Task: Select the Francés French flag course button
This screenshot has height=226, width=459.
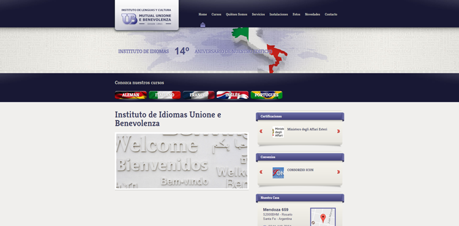Action: click(x=198, y=95)
